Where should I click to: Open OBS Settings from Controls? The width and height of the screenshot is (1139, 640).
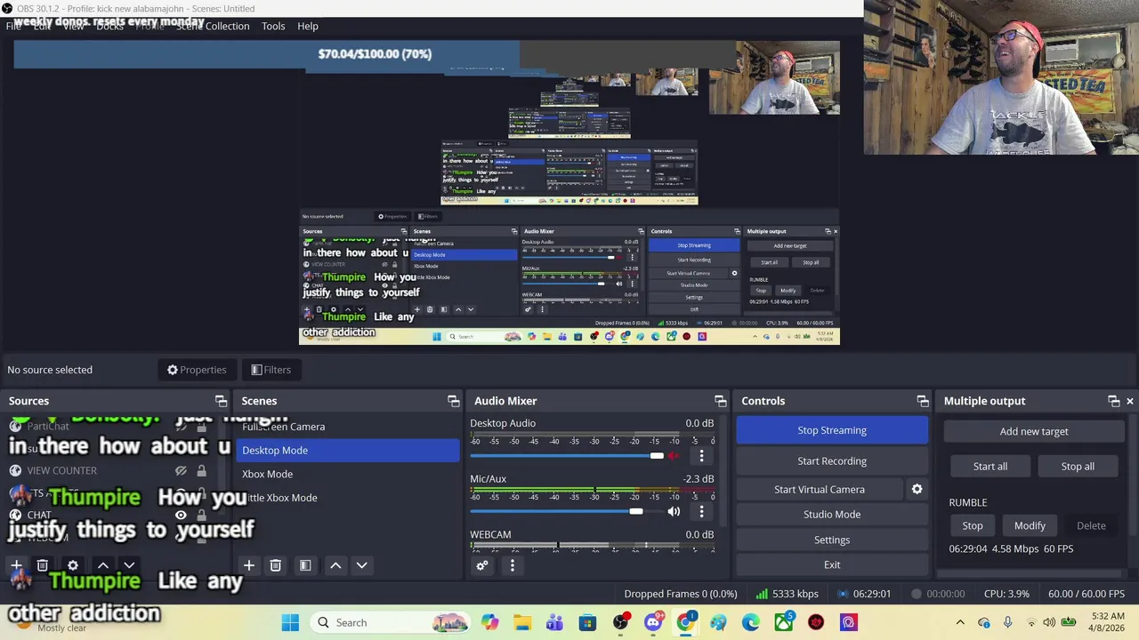tap(832, 540)
